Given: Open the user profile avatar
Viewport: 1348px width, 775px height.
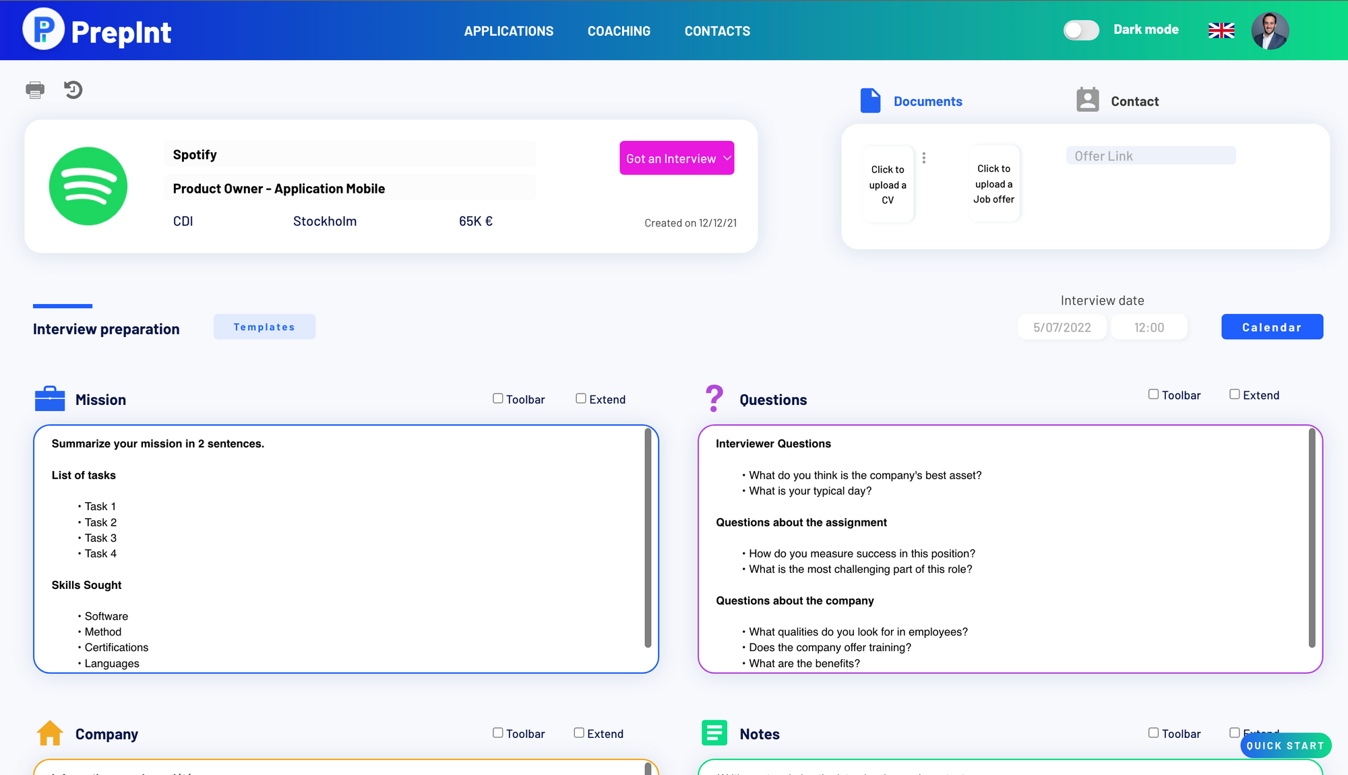Looking at the screenshot, I should pyautogui.click(x=1270, y=30).
